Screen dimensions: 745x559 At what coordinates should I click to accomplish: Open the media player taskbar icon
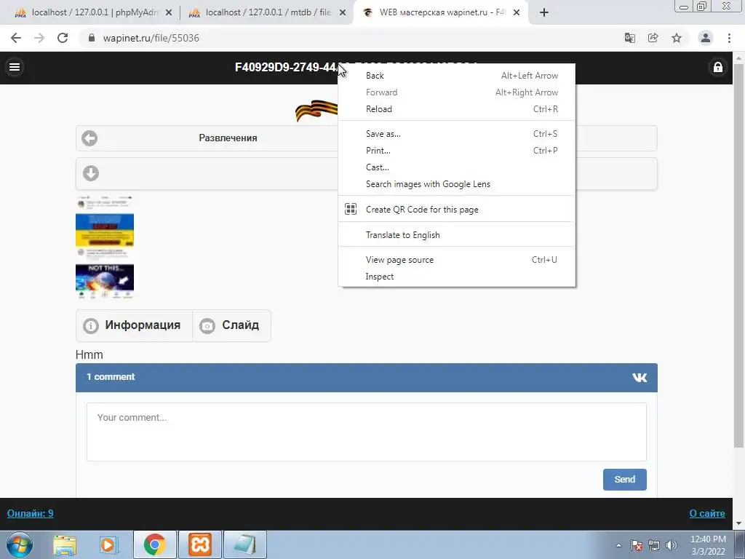pos(108,544)
